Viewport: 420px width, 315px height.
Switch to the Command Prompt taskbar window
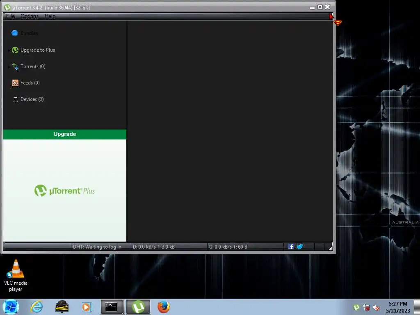click(112, 307)
